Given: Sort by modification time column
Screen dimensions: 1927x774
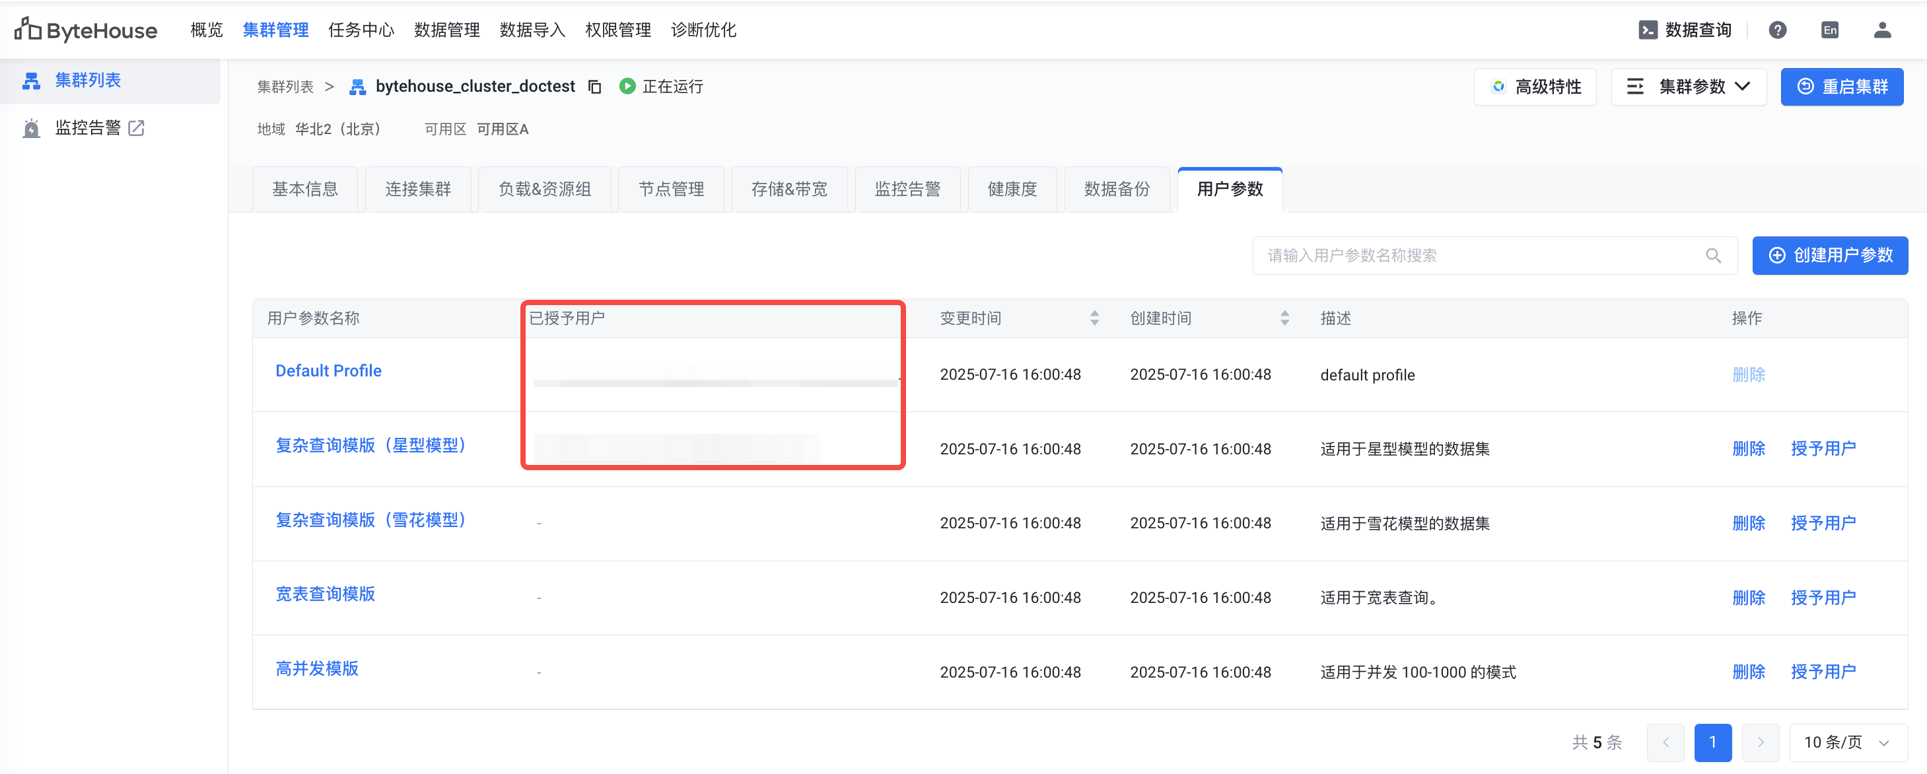Looking at the screenshot, I should click(x=1094, y=318).
